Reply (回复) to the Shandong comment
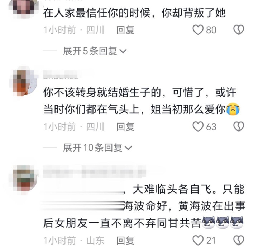Viewport: 258px width, 246px height. (x=125, y=241)
